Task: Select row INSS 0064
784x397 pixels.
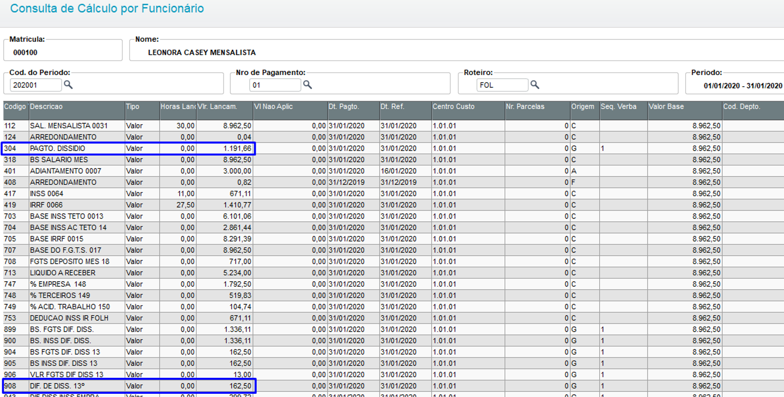Action: pos(394,193)
